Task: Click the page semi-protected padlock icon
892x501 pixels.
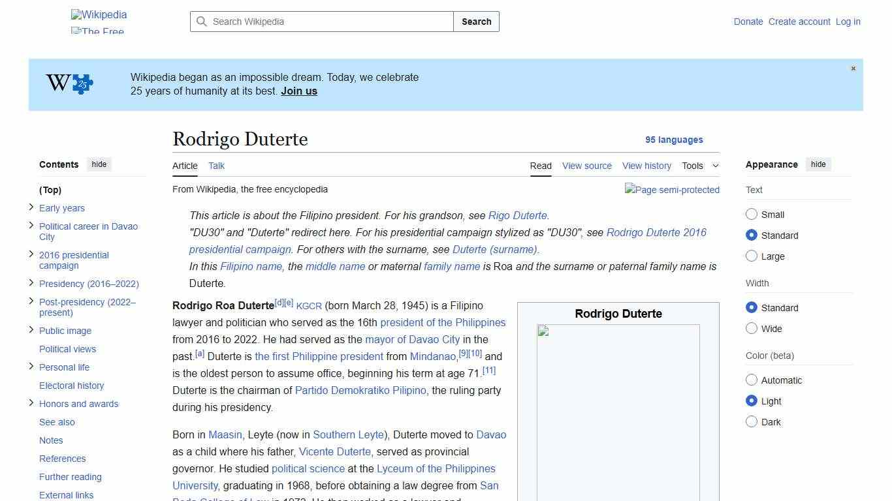Action: 672,190
